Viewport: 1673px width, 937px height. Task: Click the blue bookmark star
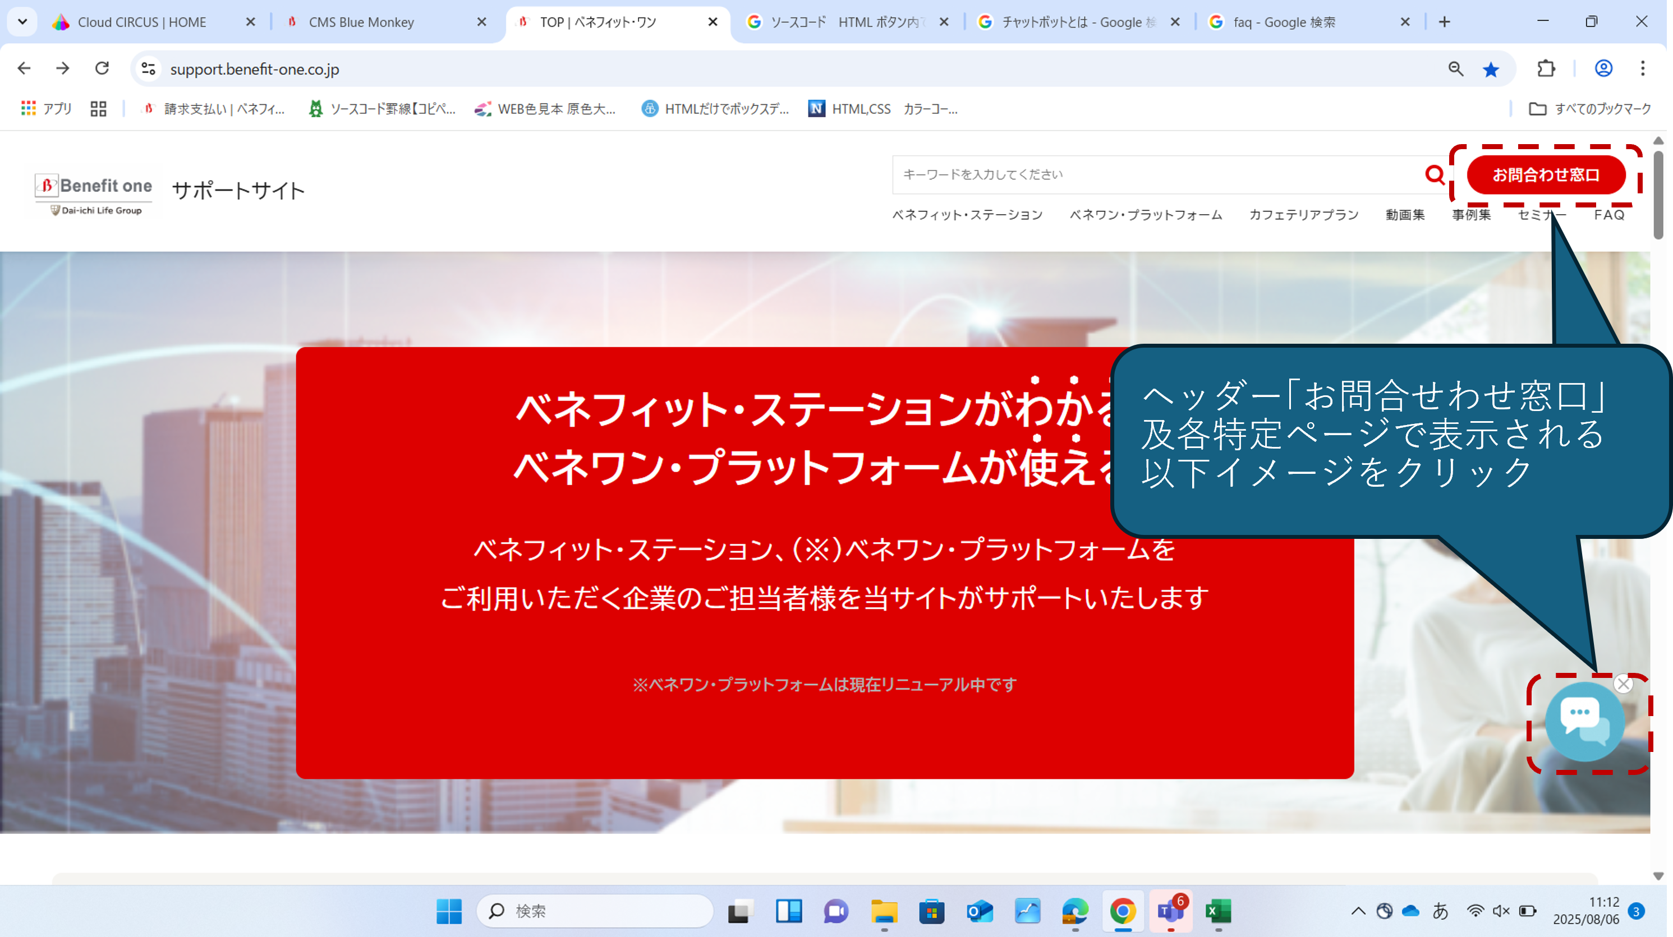point(1491,69)
